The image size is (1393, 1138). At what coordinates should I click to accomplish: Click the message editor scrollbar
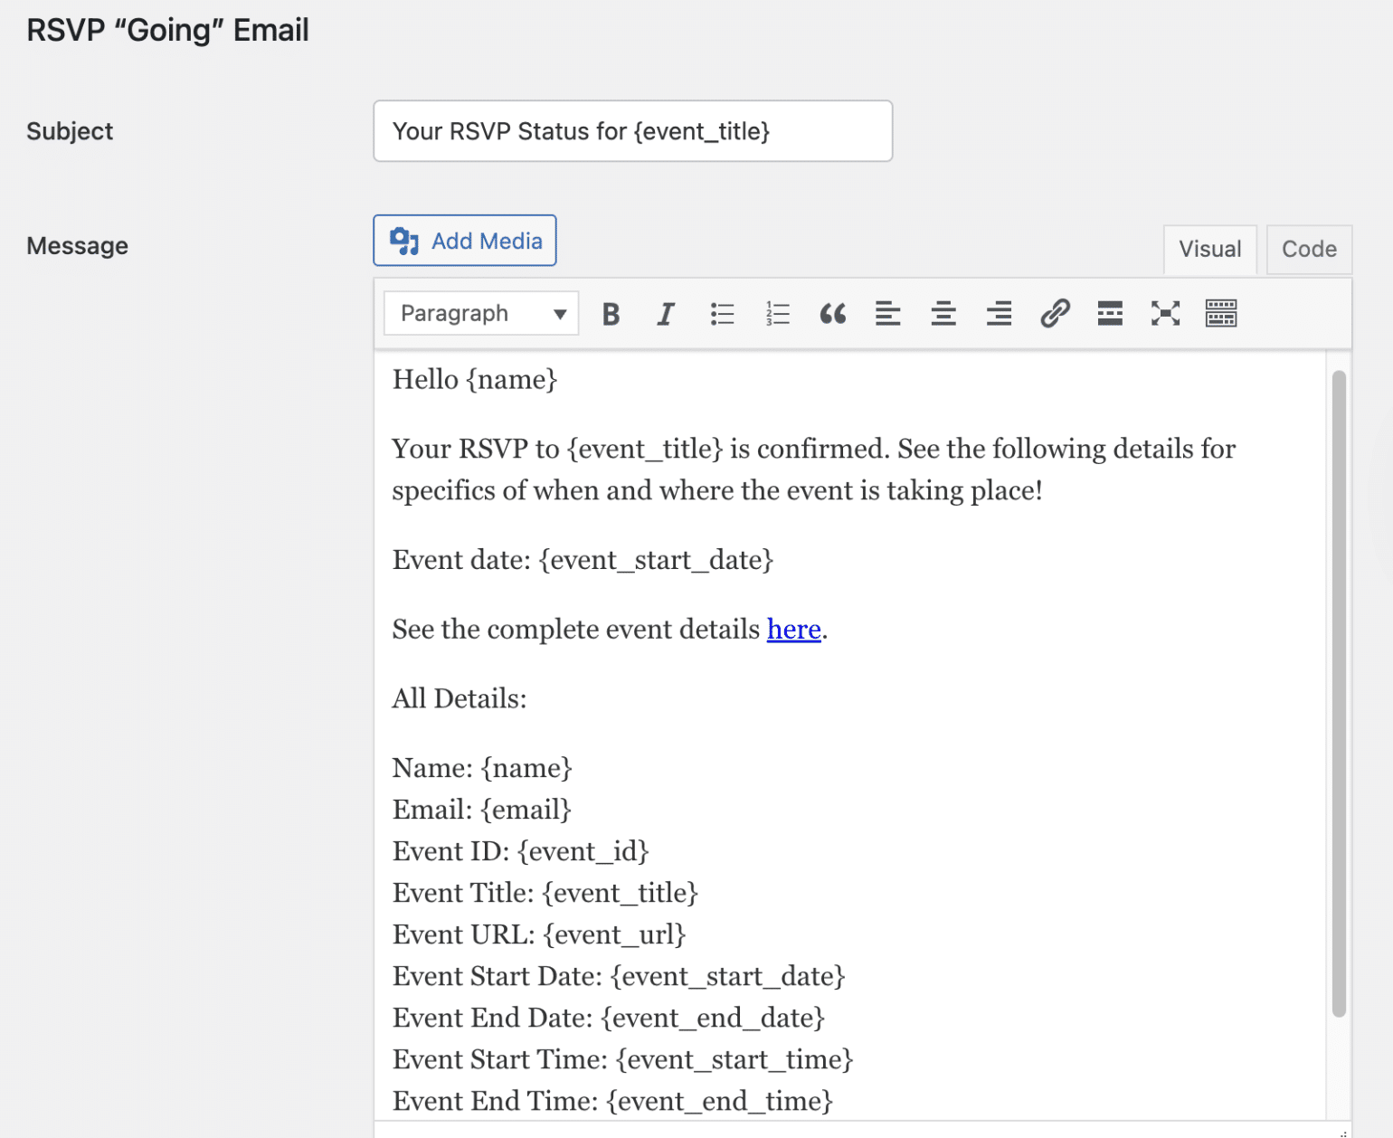point(1339,694)
